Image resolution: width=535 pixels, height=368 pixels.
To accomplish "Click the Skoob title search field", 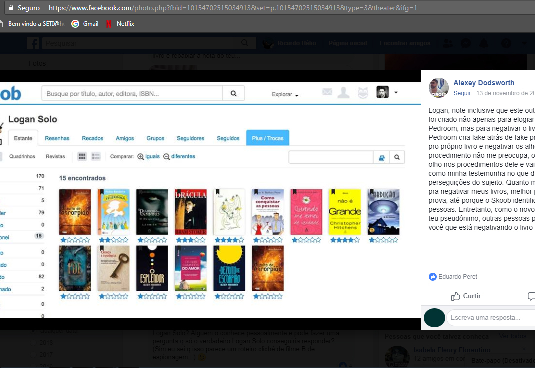I will point(132,93).
